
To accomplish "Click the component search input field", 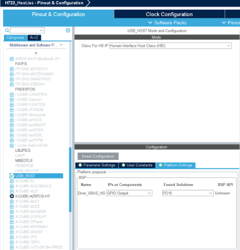I will pyautogui.click(x=25, y=30).
